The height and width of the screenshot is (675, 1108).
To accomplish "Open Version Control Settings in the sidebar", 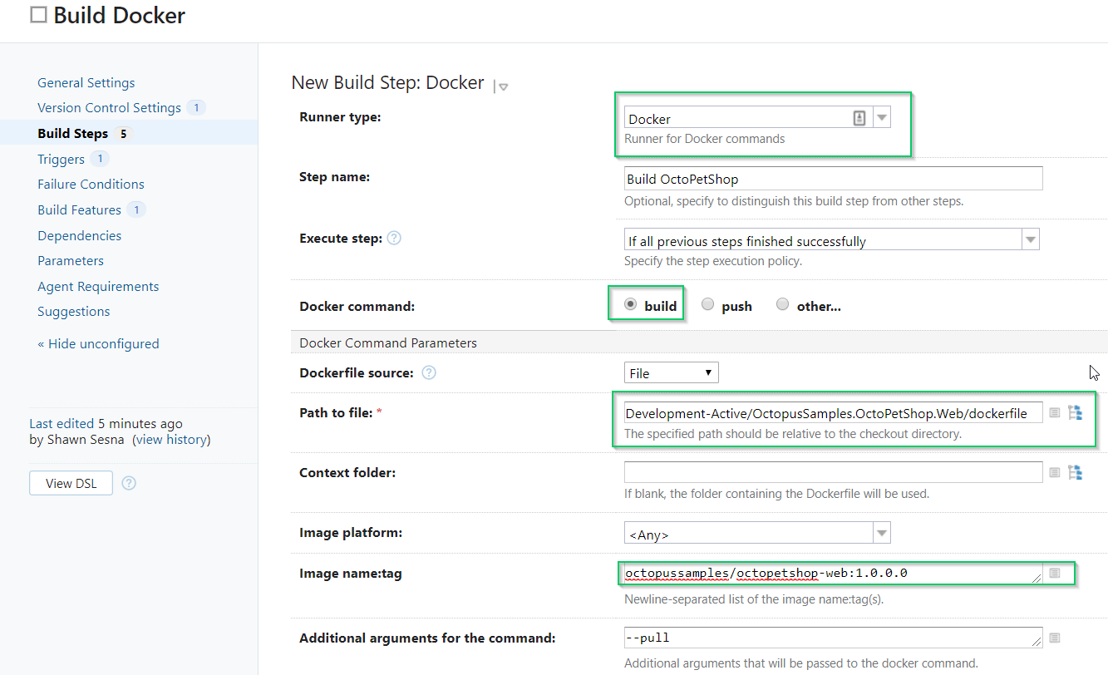I will coord(109,108).
